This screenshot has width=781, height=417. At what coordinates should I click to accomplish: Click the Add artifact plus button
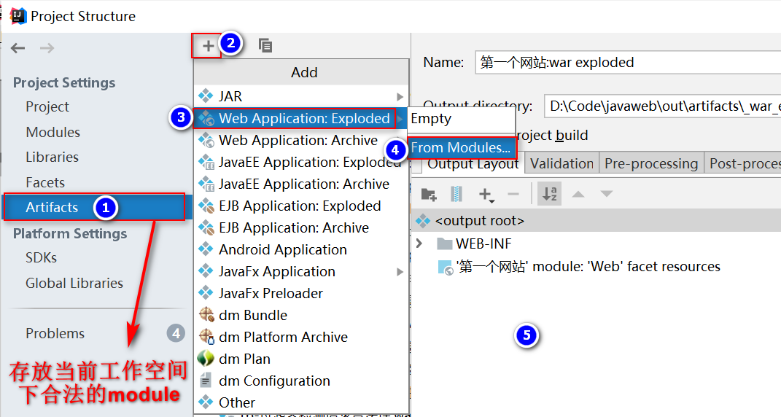[x=209, y=46]
